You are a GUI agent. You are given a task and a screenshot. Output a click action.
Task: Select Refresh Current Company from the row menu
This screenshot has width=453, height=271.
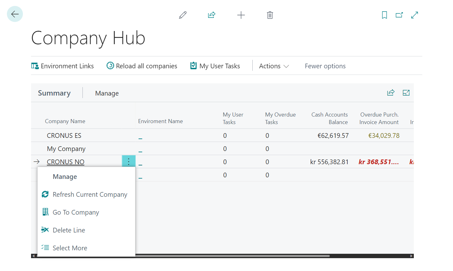pos(90,194)
